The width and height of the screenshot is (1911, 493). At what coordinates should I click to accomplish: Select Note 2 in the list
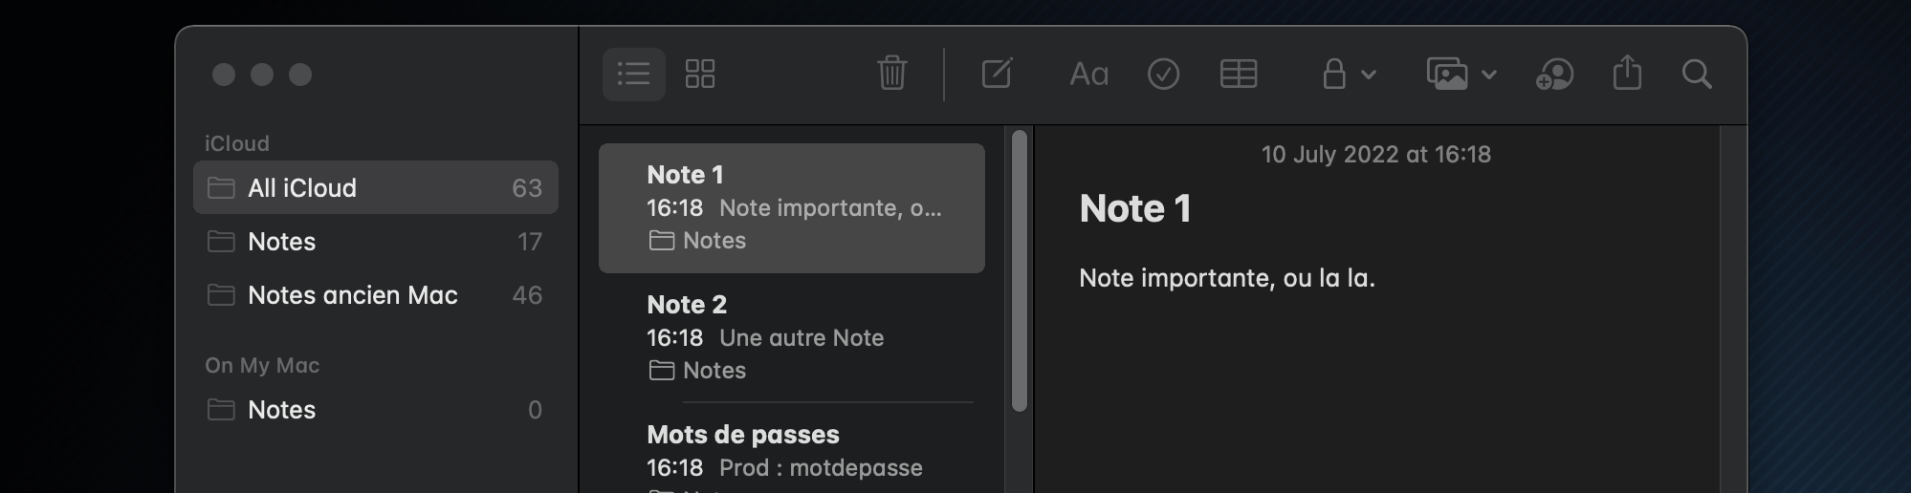tap(791, 337)
